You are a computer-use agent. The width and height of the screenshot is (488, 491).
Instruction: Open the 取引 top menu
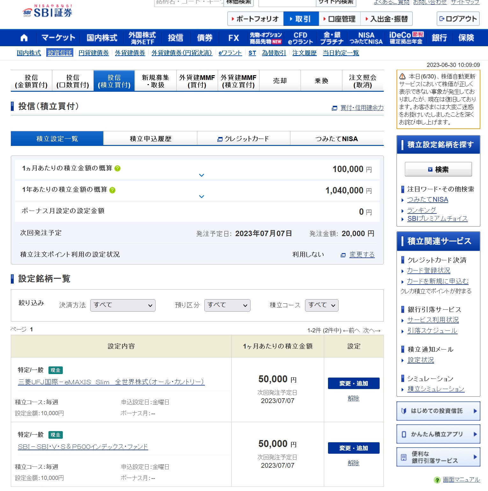tap(301, 19)
